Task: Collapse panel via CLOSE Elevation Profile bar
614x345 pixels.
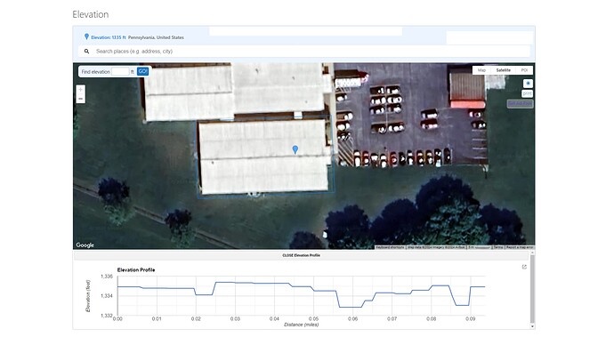Action: click(x=301, y=255)
